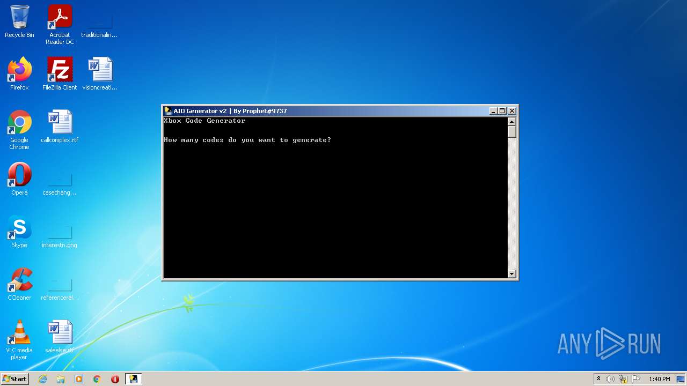Viewport: 687px width, 386px height.
Task: Open Firefox desktop shortcut
Action: 19,74
